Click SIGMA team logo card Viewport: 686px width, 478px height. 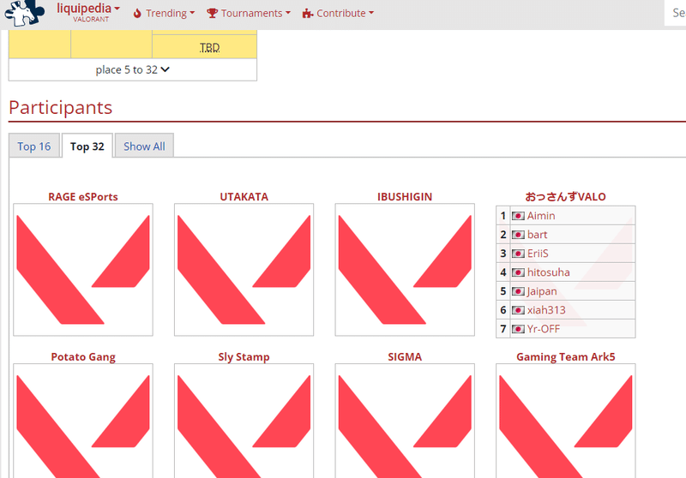pos(405,421)
